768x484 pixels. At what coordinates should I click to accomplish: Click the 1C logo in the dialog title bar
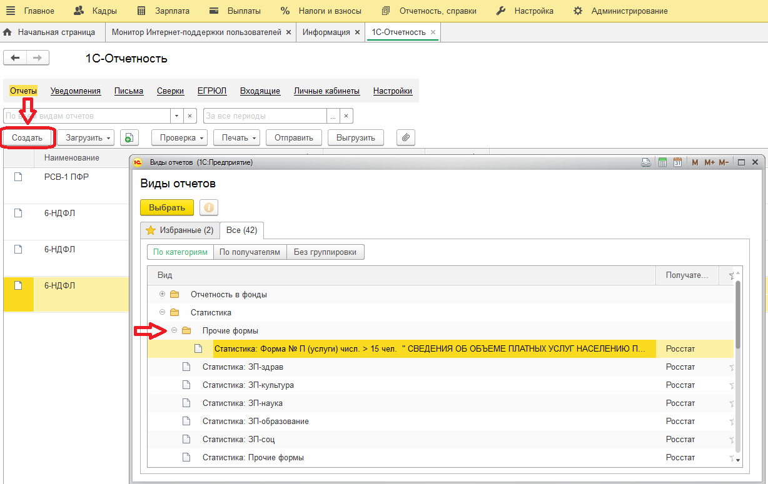click(x=138, y=162)
